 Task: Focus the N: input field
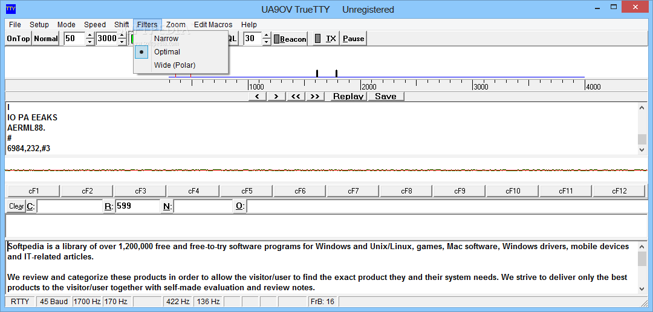click(203, 206)
